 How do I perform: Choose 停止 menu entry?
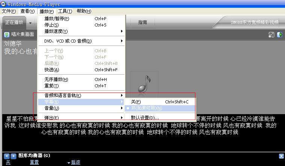point(81,25)
